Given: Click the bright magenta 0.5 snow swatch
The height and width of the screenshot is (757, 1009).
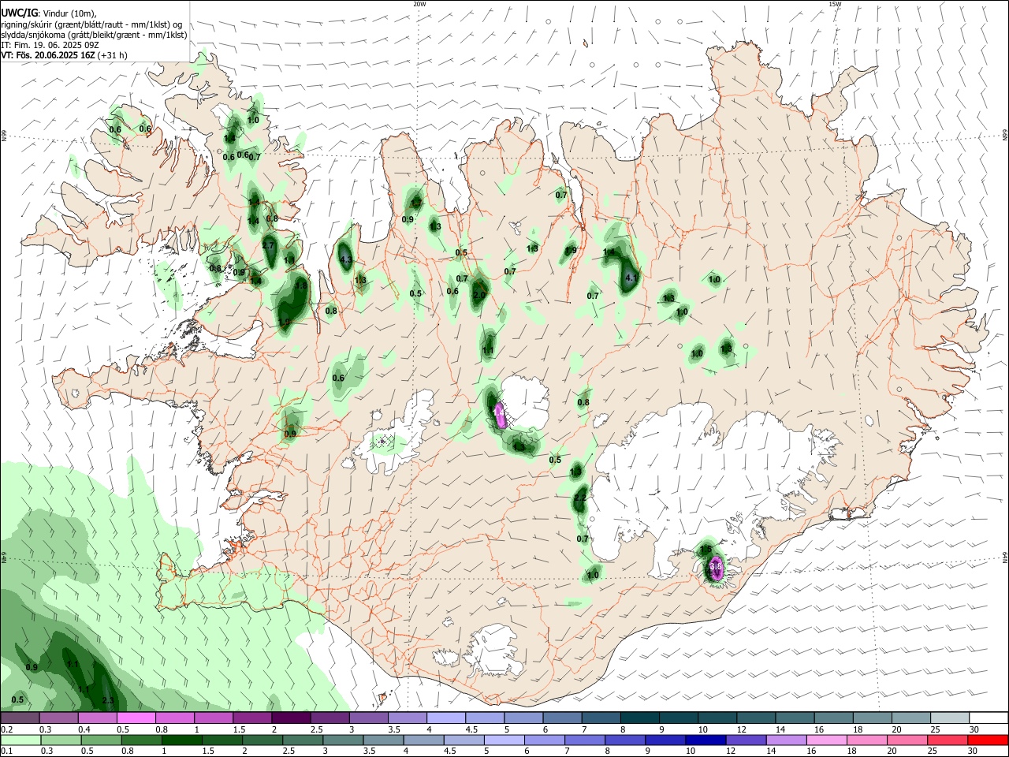Looking at the screenshot, I should [136, 718].
